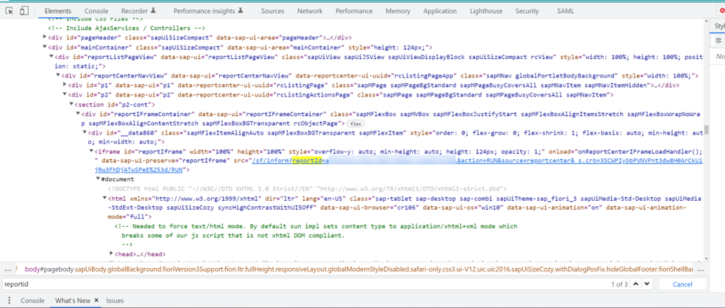This screenshot has width=725, height=308.
Task: Open the /sf/inform iframe src link
Action: [270, 160]
